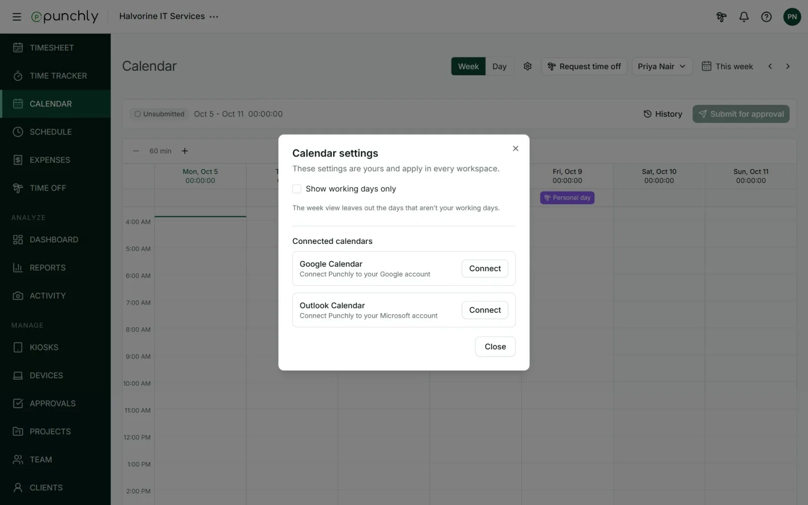The image size is (808, 505).
Task: Switch to Day view tab
Action: pos(499,66)
